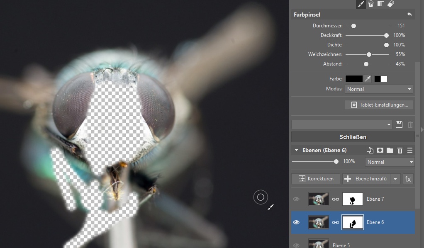Select the Ebene 6 layer name

point(375,222)
